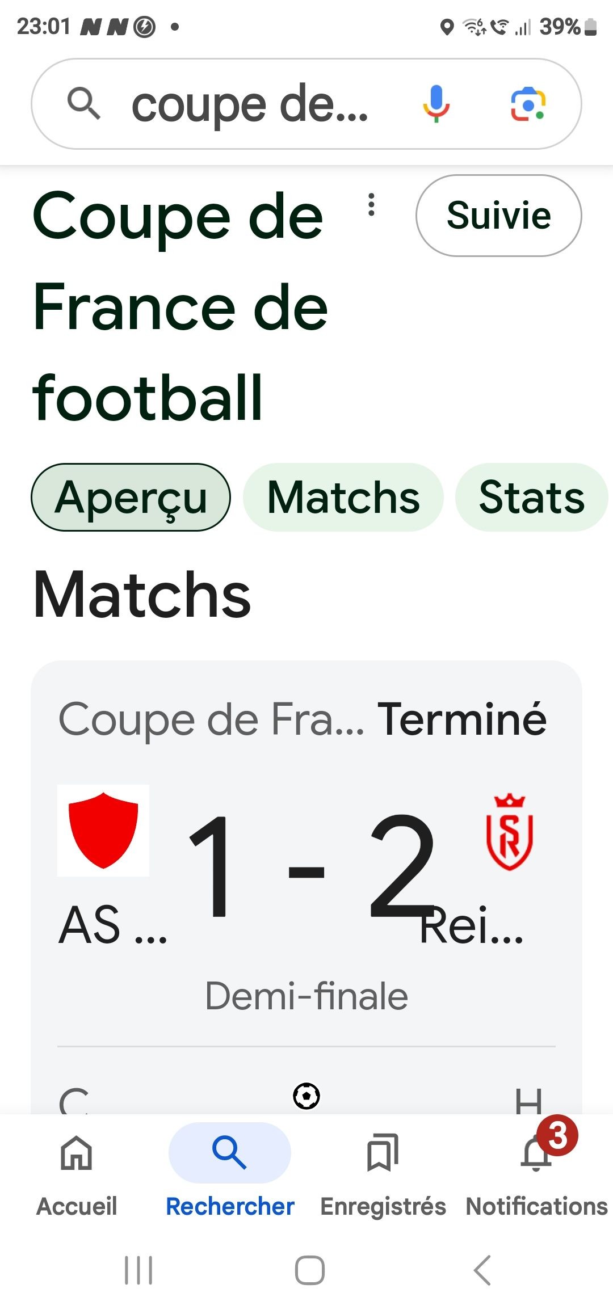Open recent apps system button

tap(138, 1270)
